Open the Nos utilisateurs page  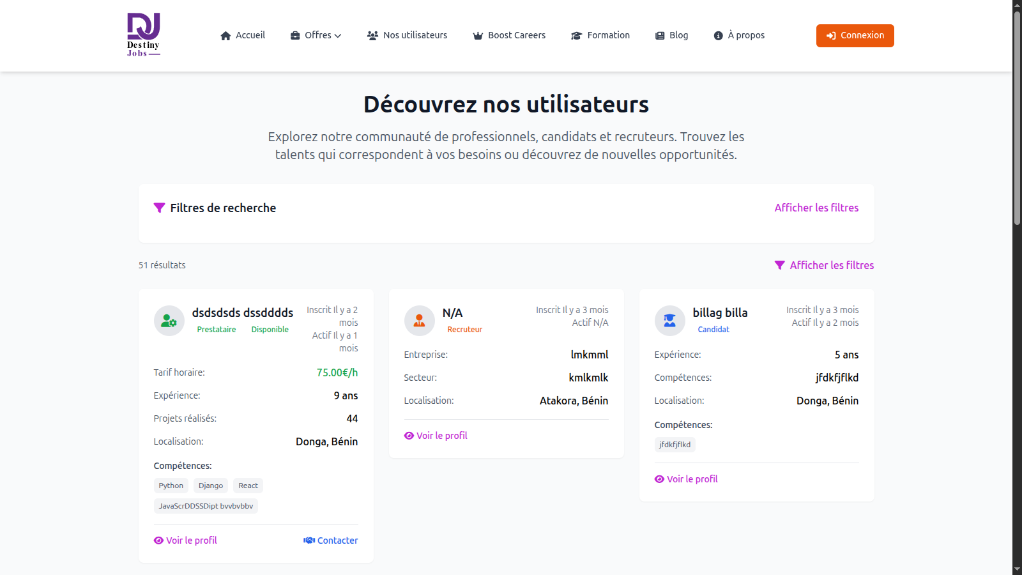click(408, 35)
